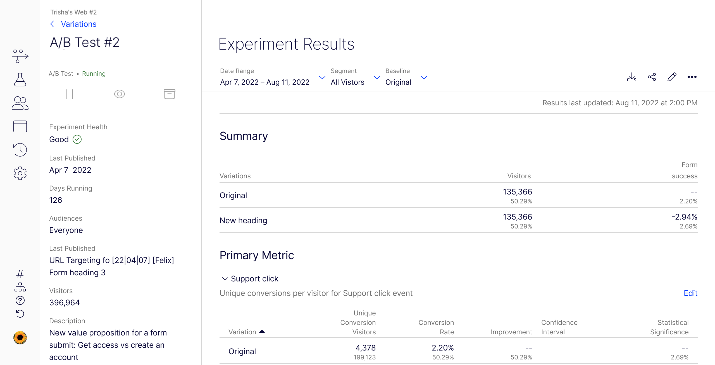
Task: Open the Baseline Original dropdown
Action: 406,77
